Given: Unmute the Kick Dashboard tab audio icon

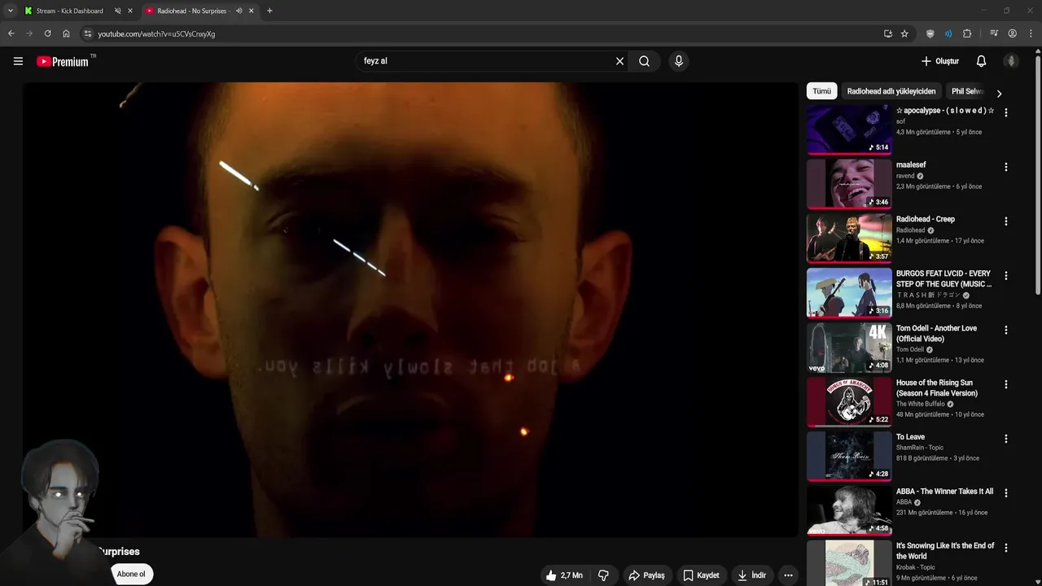Looking at the screenshot, I should (117, 11).
